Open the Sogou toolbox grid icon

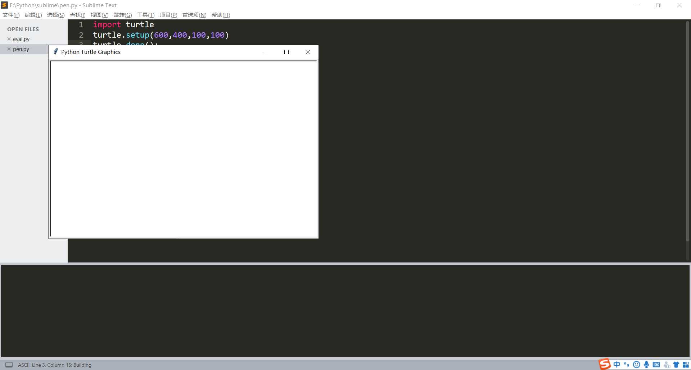[686, 365]
